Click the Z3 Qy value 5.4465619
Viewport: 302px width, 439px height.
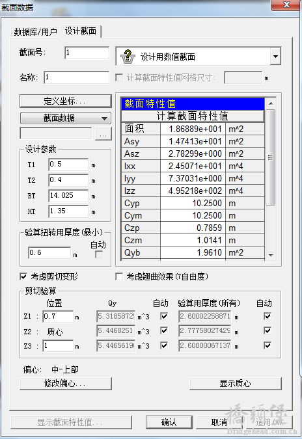coord(116,346)
